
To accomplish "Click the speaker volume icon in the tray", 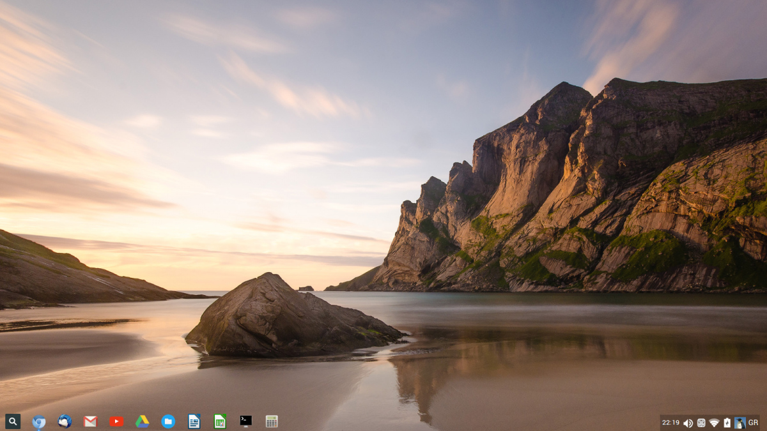I will click(x=688, y=423).
